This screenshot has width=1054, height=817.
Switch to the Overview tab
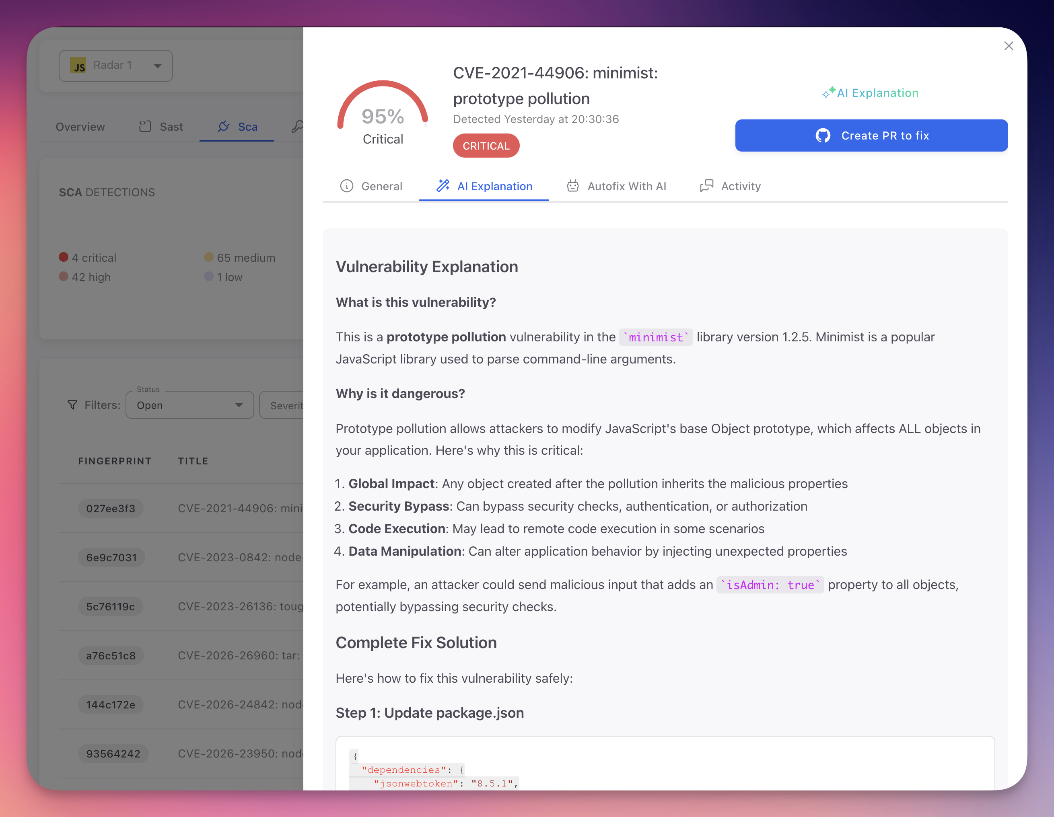point(80,126)
